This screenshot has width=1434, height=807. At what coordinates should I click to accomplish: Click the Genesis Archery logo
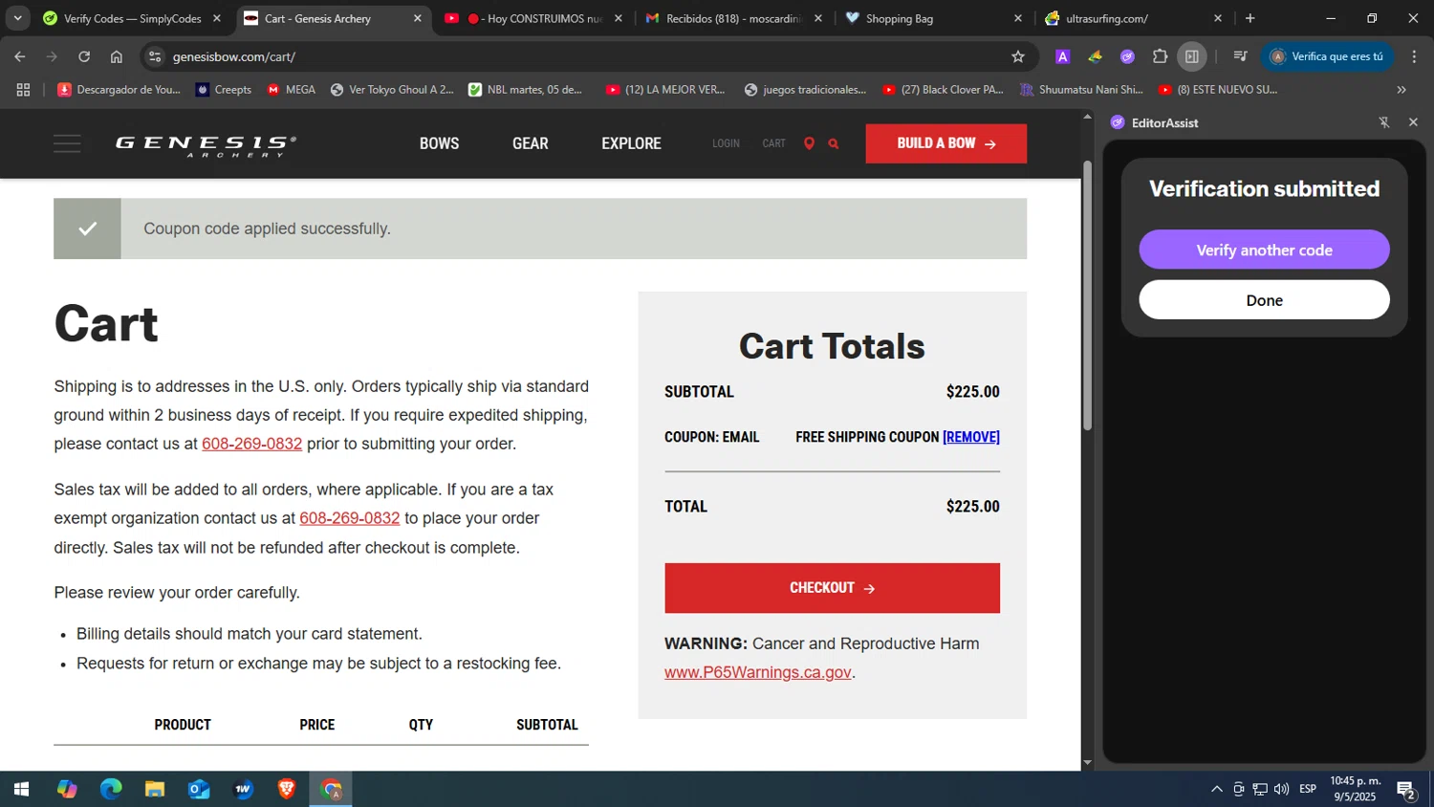click(206, 145)
